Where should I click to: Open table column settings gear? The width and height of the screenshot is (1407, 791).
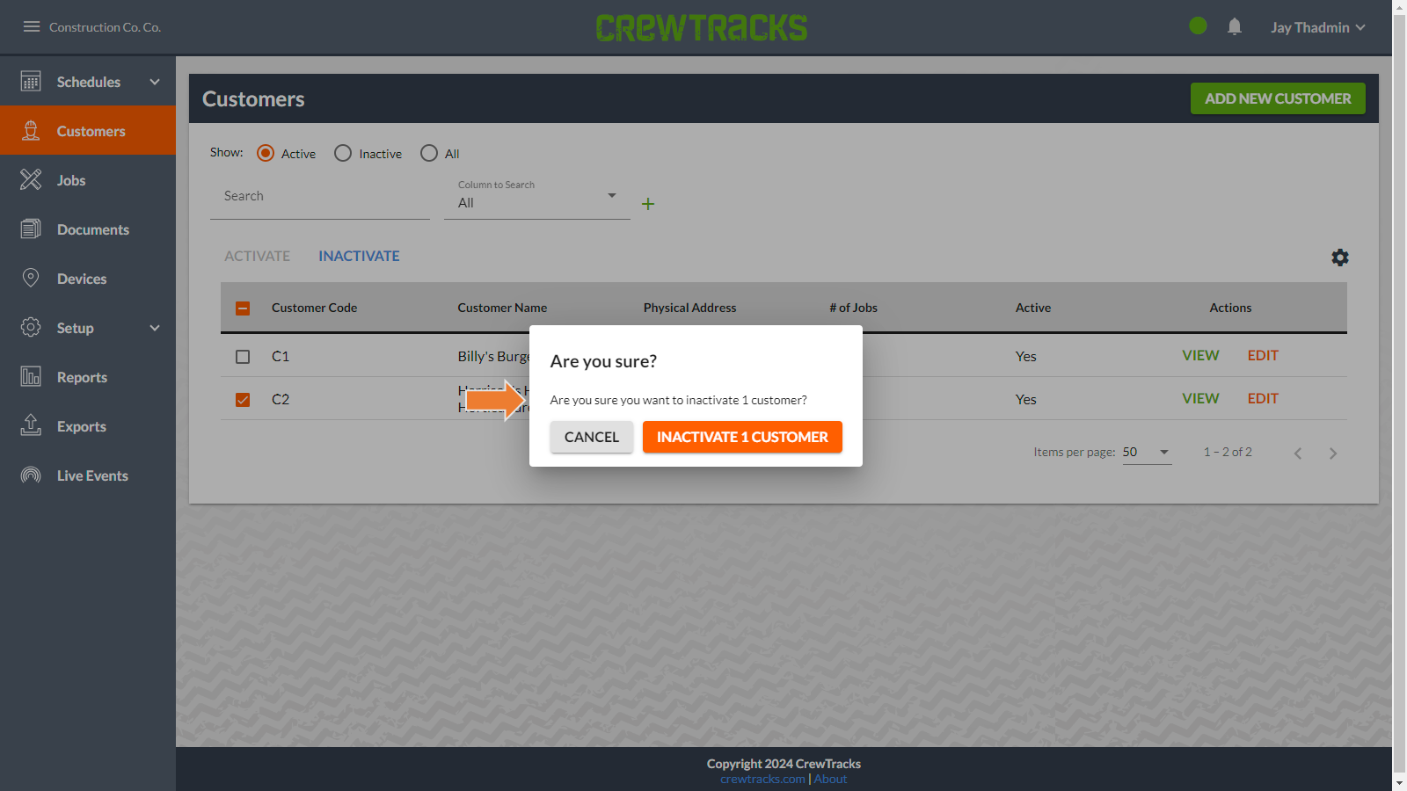[x=1340, y=258]
